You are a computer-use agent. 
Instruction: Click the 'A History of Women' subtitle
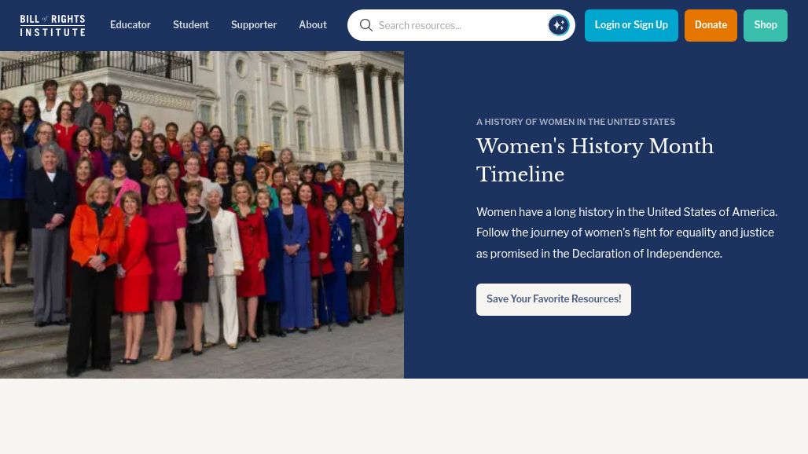click(x=575, y=122)
